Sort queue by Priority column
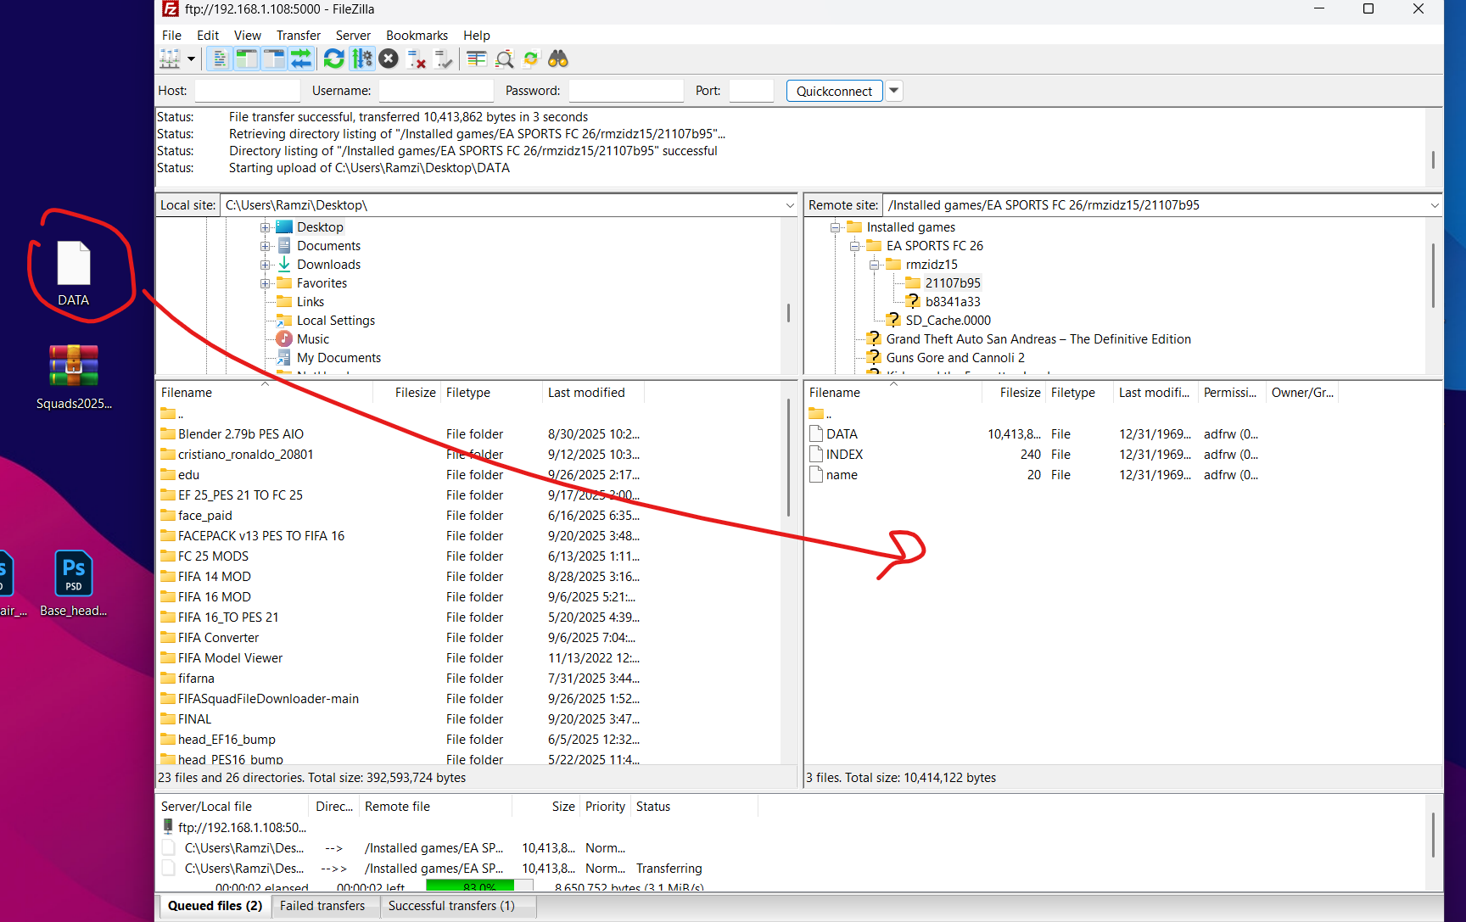Screen dimensions: 1466x922 (605, 807)
